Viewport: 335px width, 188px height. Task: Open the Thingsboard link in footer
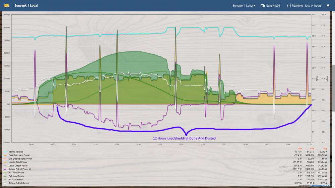(x=320, y=186)
